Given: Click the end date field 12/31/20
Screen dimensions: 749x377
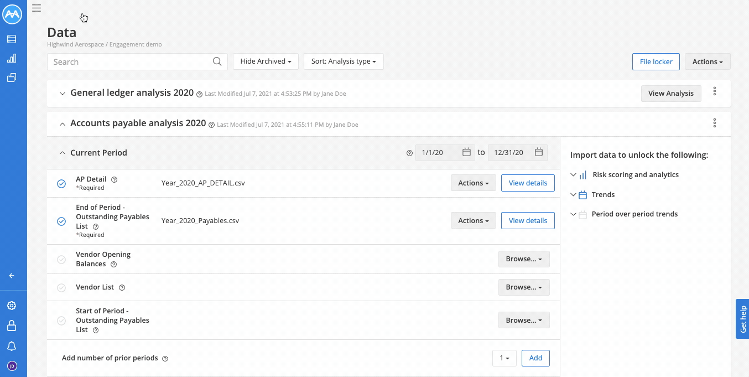Looking at the screenshot, I should [518, 152].
